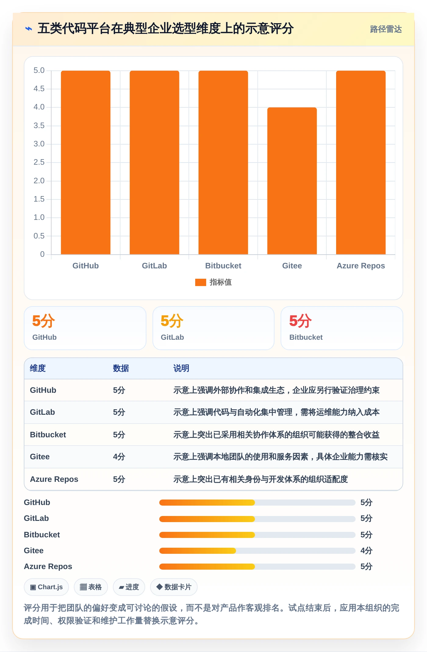Open the Bitbucket 5分 data card
Image resolution: width=427 pixels, height=652 pixels.
(x=342, y=328)
